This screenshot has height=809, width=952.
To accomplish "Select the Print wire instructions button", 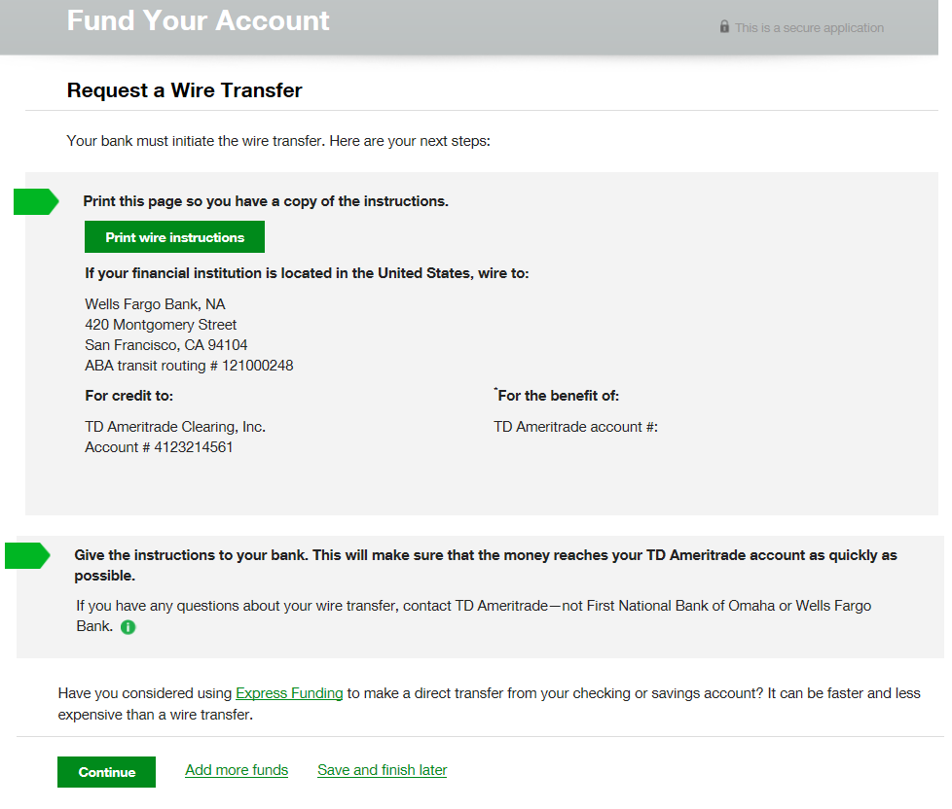I will [173, 236].
